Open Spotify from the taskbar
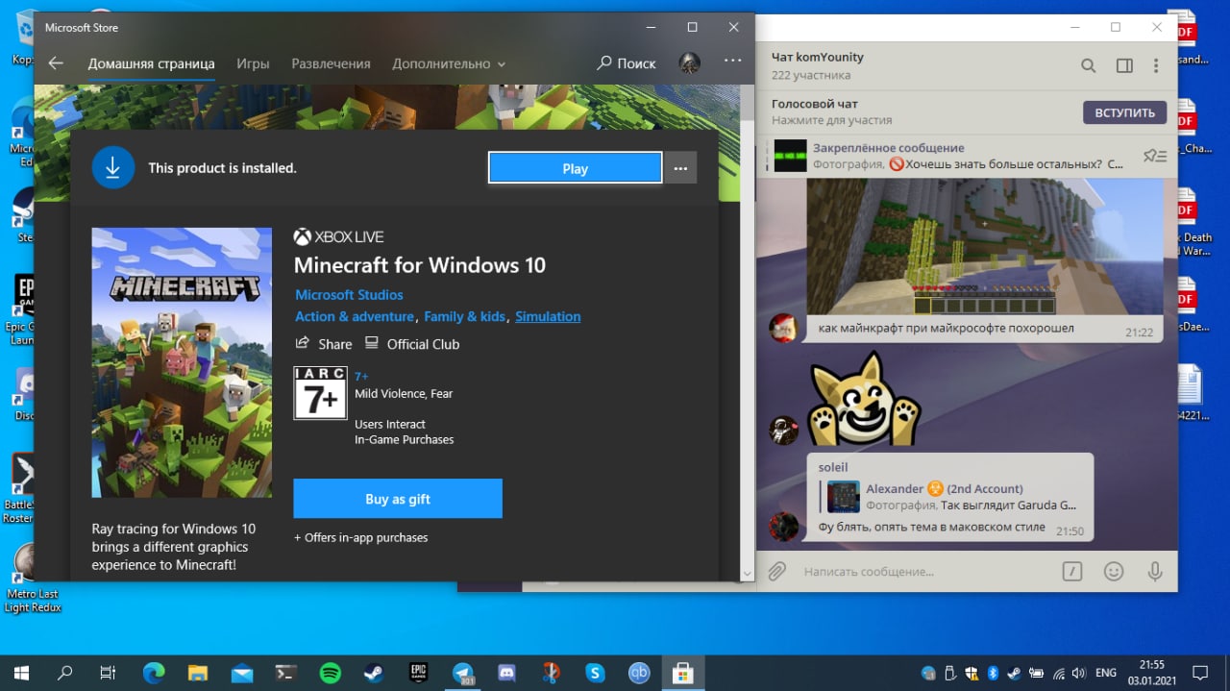The image size is (1230, 691). click(330, 673)
